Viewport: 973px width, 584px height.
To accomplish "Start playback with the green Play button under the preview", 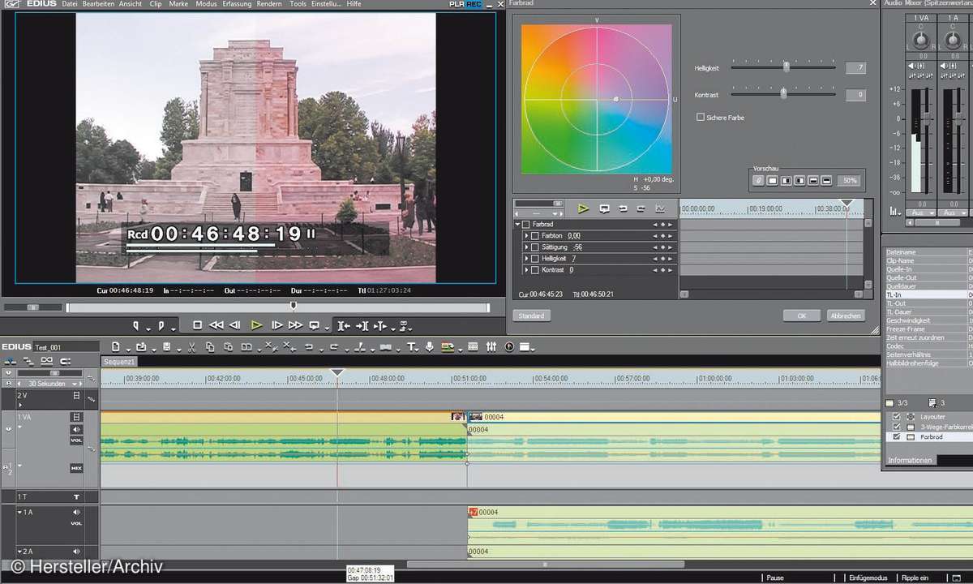I will point(256,325).
